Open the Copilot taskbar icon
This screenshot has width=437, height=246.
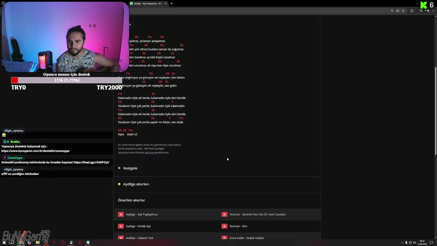pos(29,243)
